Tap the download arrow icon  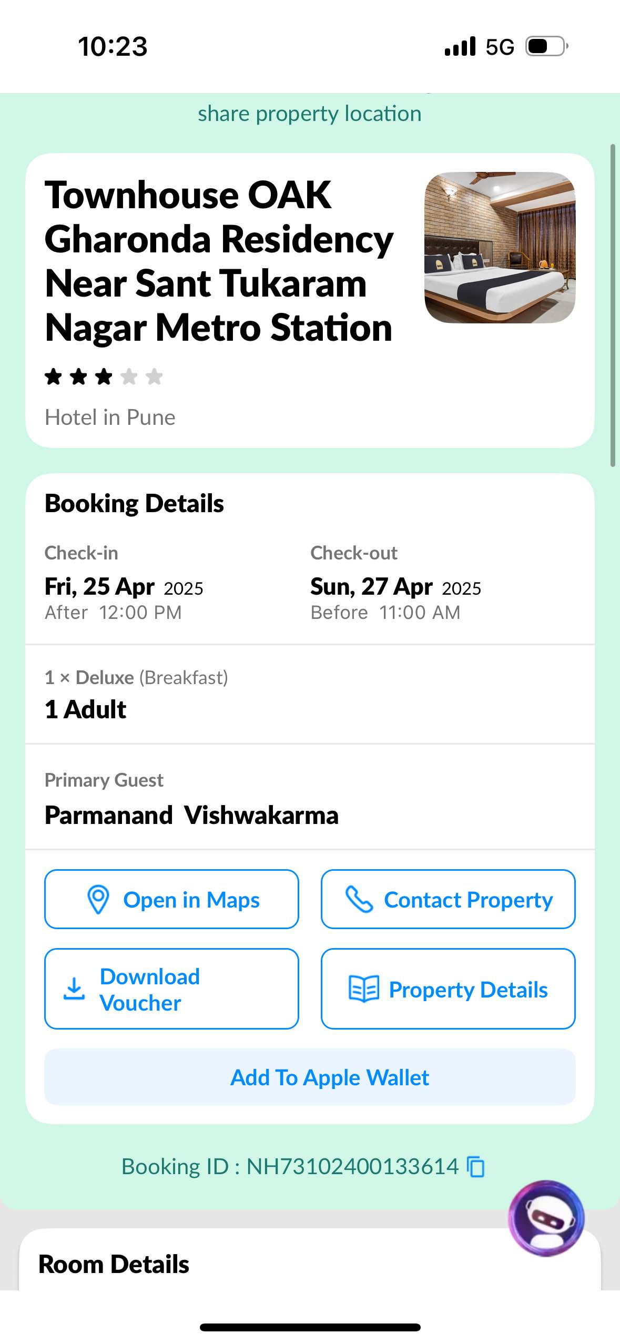tap(74, 989)
